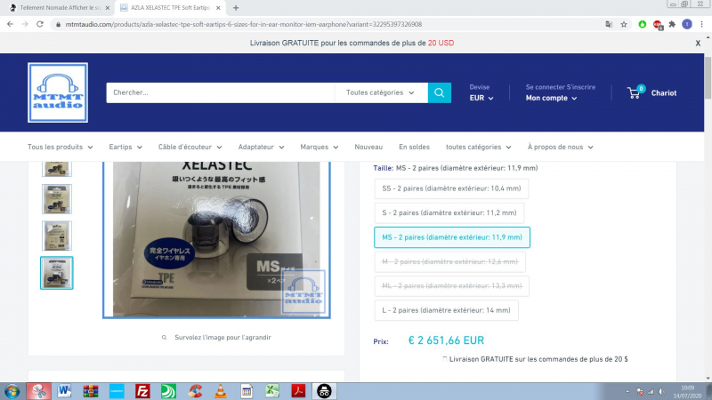Click the browser address bar URL
The image size is (712, 400).
click(x=243, y=24)
